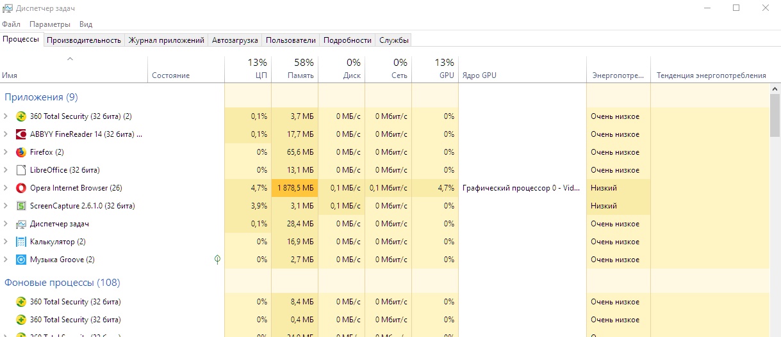Expand the Музыка Groove (2) group
Viewport: 781px width, 337px height.
point(6,260)
